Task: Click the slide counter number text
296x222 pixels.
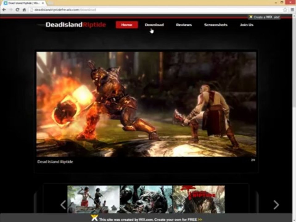Action: point(253,160)
